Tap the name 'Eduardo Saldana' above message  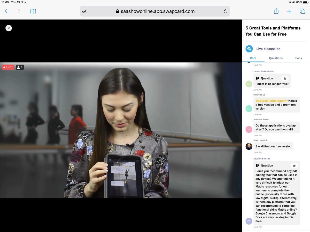tap(262, 159)
